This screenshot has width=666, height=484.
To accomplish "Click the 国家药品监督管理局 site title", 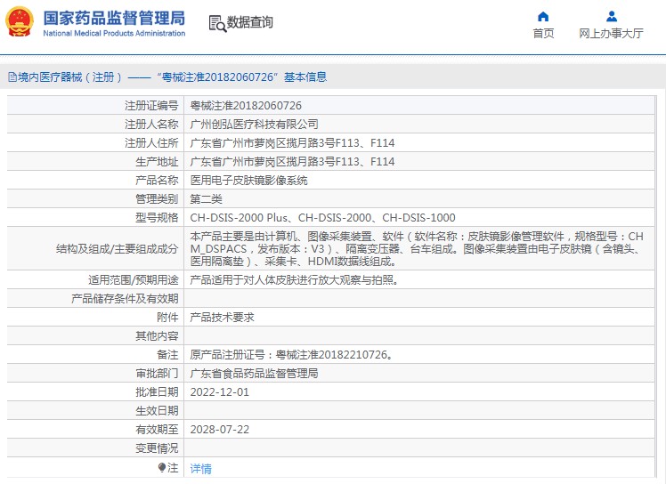I will (x=114, y=18).
